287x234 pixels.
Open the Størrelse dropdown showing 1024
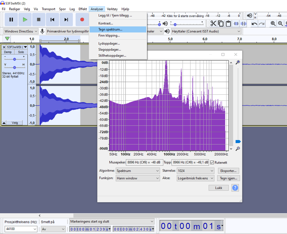(195, 171)
